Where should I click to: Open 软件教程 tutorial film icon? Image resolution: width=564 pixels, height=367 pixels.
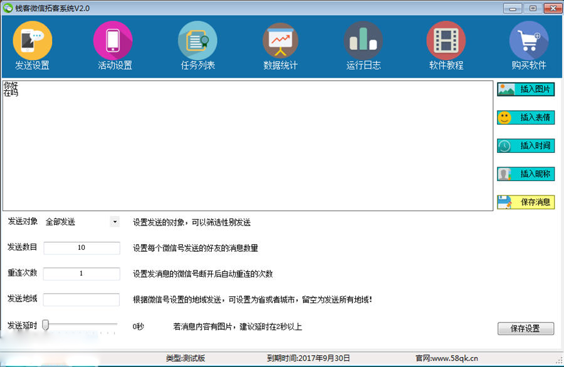pos(446,41)
